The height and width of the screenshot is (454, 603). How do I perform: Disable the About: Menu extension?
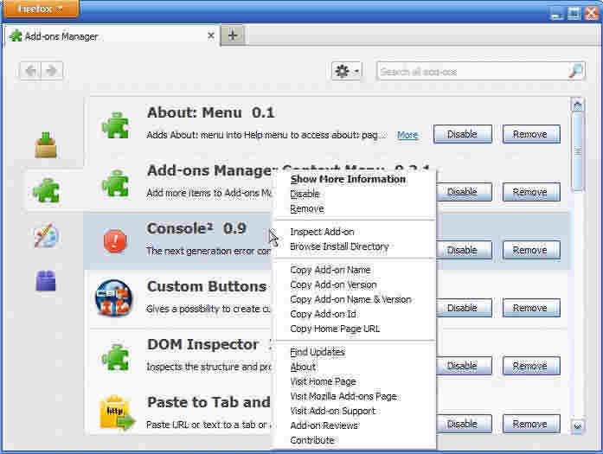coord(462,134)
